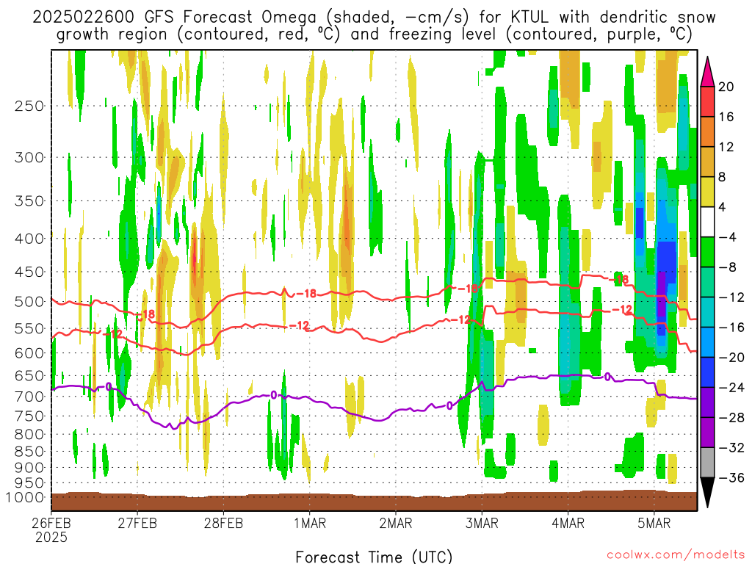This screenshot has height=564, width=752.
Task: Click the 26FEB time axis label
Action: (51, 523)
